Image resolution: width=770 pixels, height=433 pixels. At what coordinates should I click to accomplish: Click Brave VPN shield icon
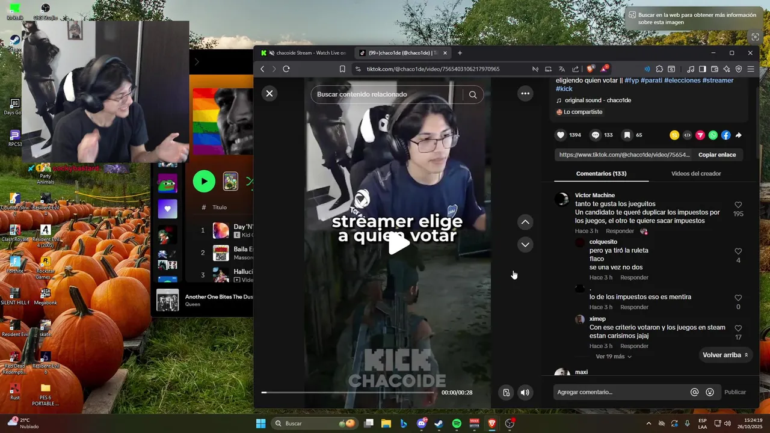pos(739,69)
